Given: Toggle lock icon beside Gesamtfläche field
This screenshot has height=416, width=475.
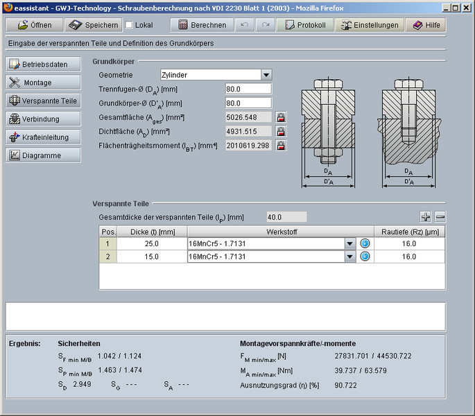Looking at the screenshot, I should (281, 117).
